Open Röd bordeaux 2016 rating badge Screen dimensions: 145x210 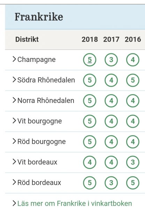point(133,183)
